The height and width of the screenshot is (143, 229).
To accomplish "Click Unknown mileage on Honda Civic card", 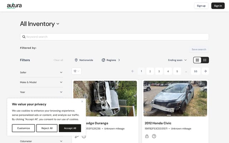I will click(x=181, y=129).
